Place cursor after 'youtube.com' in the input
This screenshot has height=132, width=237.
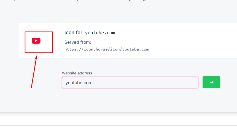92,83
